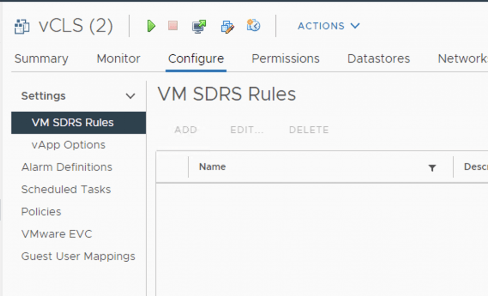Select Guest User Mappings
The image size is (488, 296).
(x=78, y=256)
